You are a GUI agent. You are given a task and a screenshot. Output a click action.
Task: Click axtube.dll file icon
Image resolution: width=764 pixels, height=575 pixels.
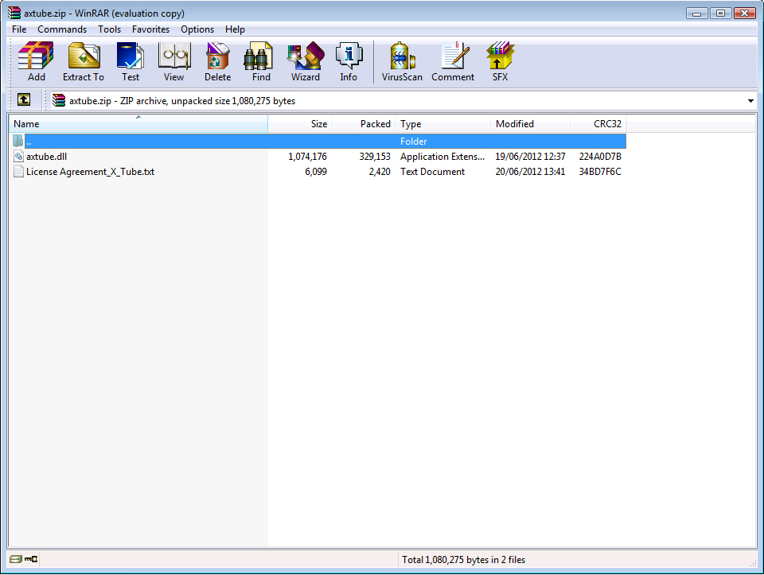pos(18,157)
